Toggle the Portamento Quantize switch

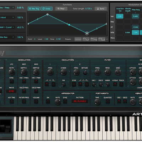click(x=108, y=101)
